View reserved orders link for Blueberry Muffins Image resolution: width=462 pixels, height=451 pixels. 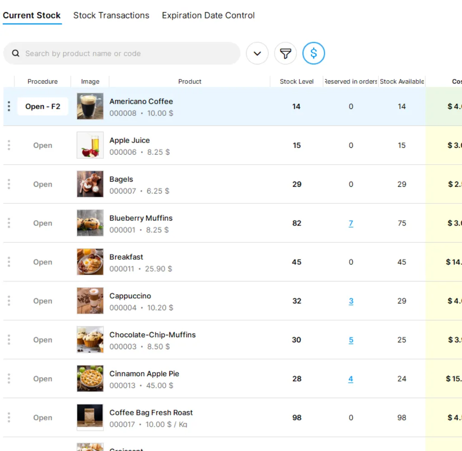pos(351,223)
